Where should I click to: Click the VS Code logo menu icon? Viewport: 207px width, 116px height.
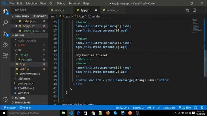(4, 3)
